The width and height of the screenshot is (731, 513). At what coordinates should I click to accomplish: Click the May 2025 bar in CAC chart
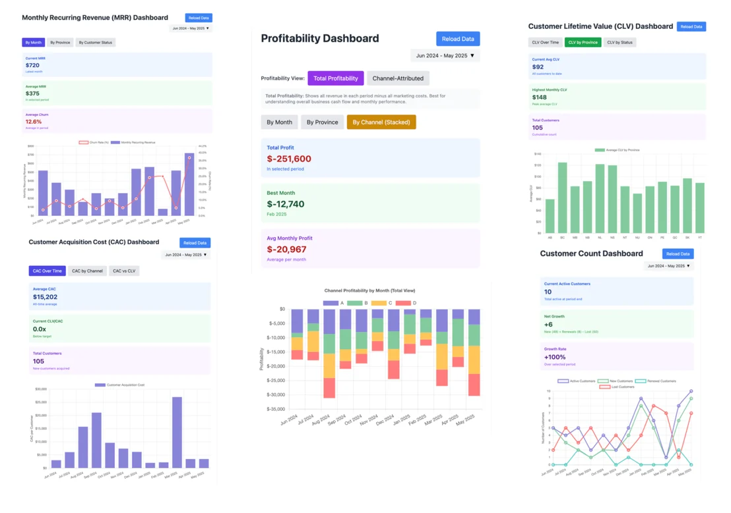click(x=203, y=464)
